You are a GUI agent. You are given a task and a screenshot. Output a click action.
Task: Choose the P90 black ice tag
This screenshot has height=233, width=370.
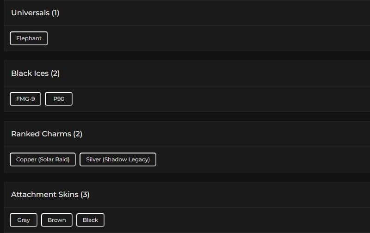point(59,99)
